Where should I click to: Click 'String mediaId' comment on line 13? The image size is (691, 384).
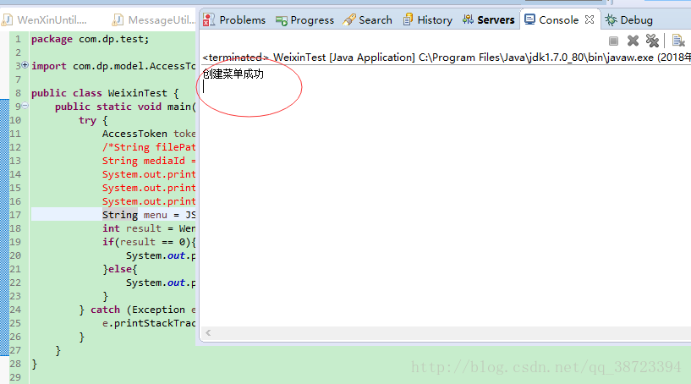click(144, 161)
